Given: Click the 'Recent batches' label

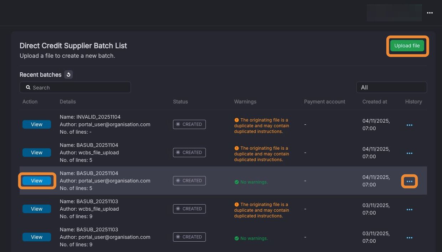Looking at the screenshot, I should coord(40,74).
